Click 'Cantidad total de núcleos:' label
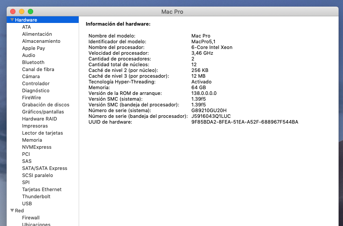343x226 pixels. pos(119,64)
